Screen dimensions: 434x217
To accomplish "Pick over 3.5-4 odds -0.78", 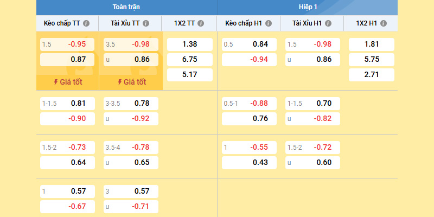I will click(131, 148).
